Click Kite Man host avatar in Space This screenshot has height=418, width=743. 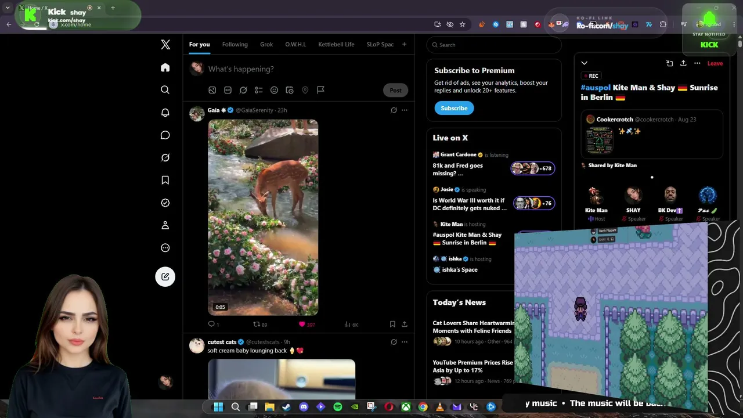click(596, 197)
